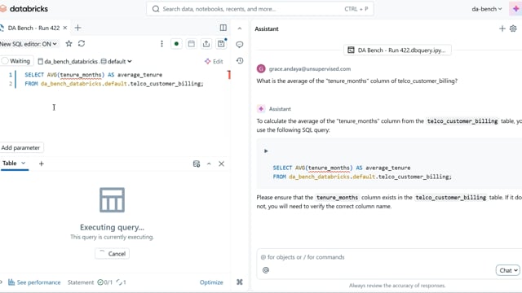Click the Optimize link
The height and width of the screenshot is (293, 522).
point(211,282)
